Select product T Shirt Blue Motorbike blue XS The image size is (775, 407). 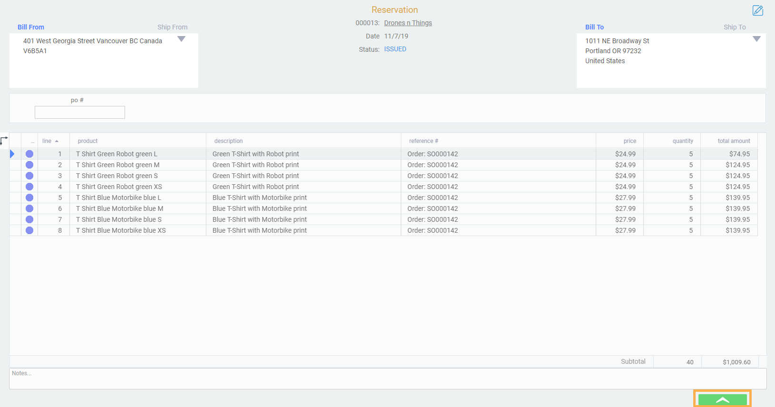tap(121, 230)
